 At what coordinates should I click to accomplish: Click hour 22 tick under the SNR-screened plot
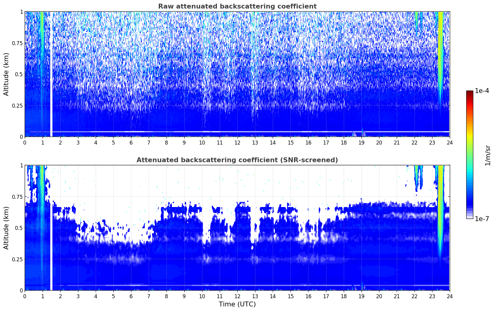[414, 296]
